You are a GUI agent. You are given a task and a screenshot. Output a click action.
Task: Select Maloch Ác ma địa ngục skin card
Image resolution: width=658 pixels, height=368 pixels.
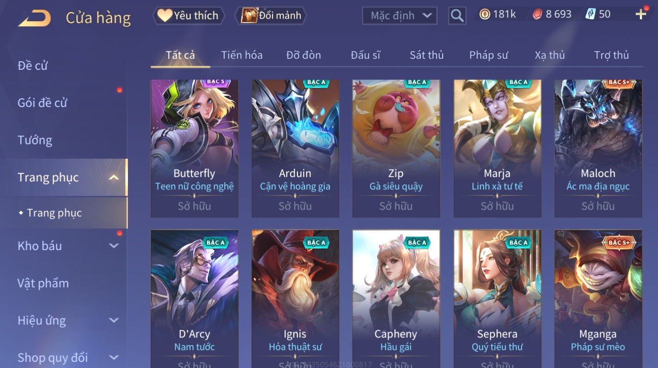coord(598,148)
